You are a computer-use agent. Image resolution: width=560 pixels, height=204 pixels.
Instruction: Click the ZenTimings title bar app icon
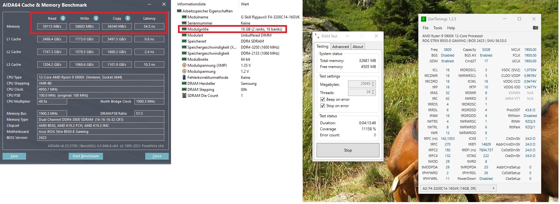coord(424,19)
